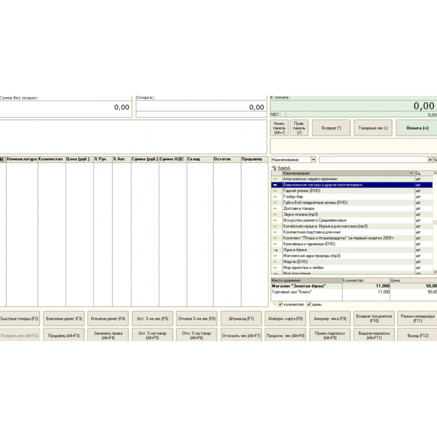Select Гадкий утенок (DVD) in the list
The height and width of the screenshot is (437, 437).
pos(352,191)
